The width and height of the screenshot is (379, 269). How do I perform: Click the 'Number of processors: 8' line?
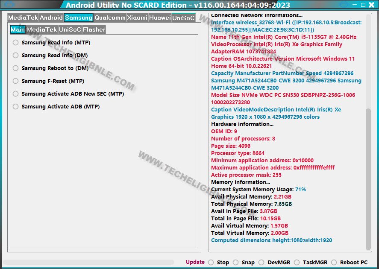tap(243, 139)
